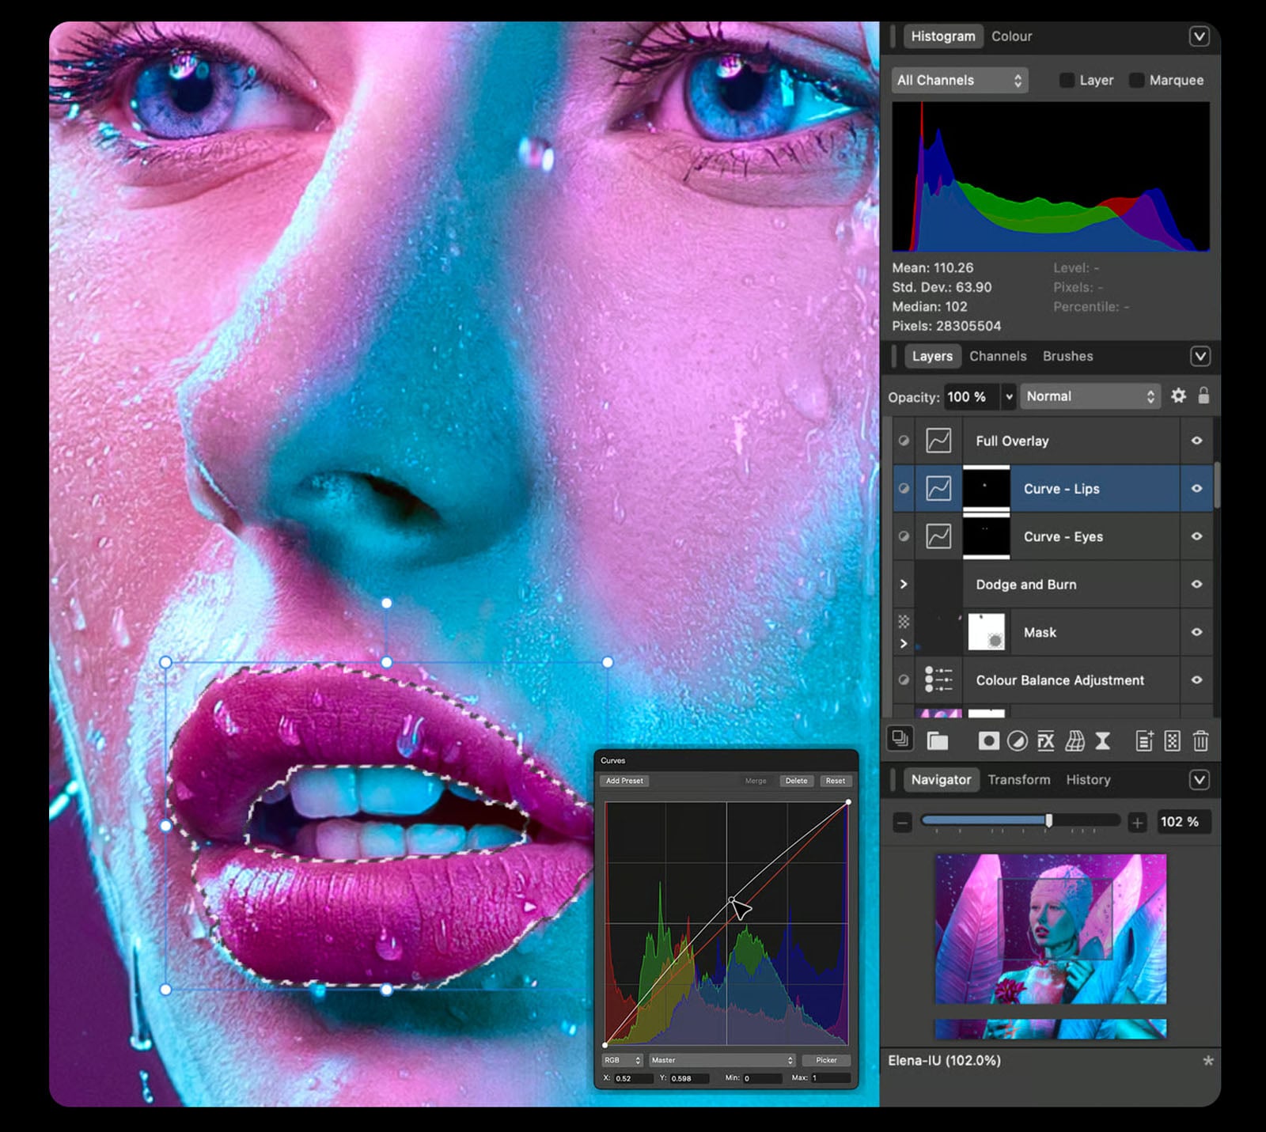Click Reset in the Curves dialog

point(836,781)
